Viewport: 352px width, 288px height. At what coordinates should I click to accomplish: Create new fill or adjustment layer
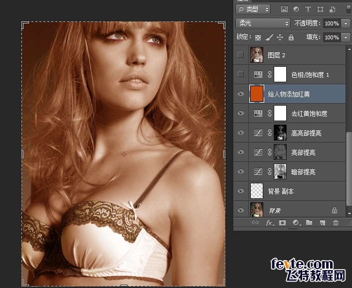[296, 223]
